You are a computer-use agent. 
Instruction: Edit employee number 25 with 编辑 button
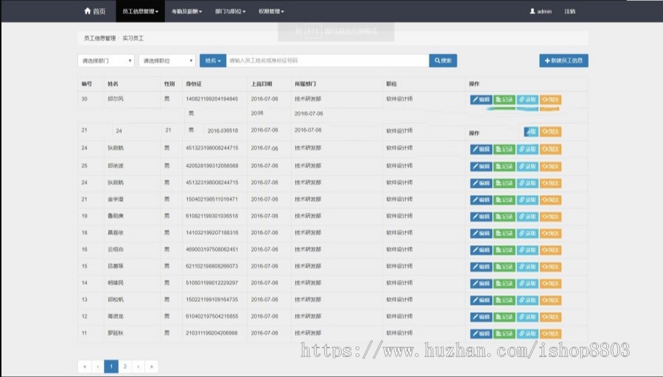click(x=481, y=166)
